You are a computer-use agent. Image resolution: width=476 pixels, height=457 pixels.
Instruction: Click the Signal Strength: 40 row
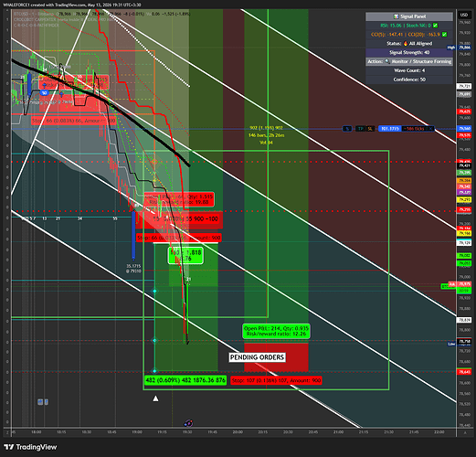point(409,52)
